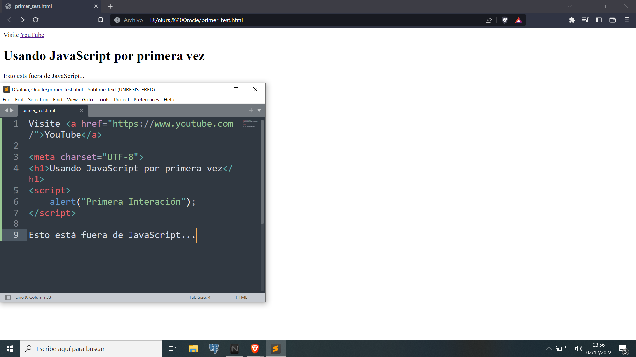
Task: Open volume control tray icon
Action: pos(579,349)
